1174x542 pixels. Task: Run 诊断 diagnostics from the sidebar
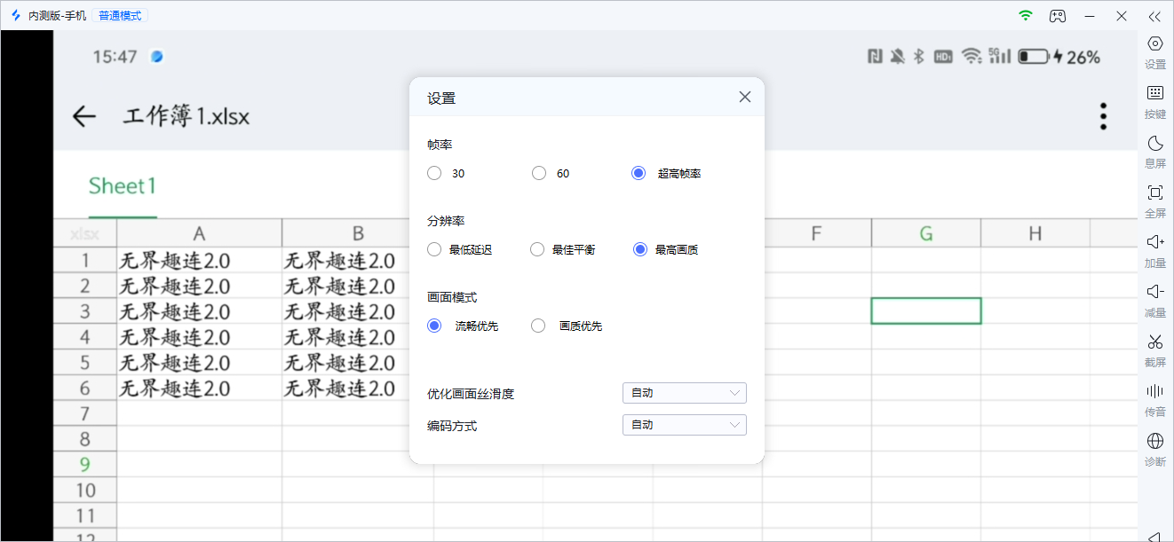[1154, 449]
